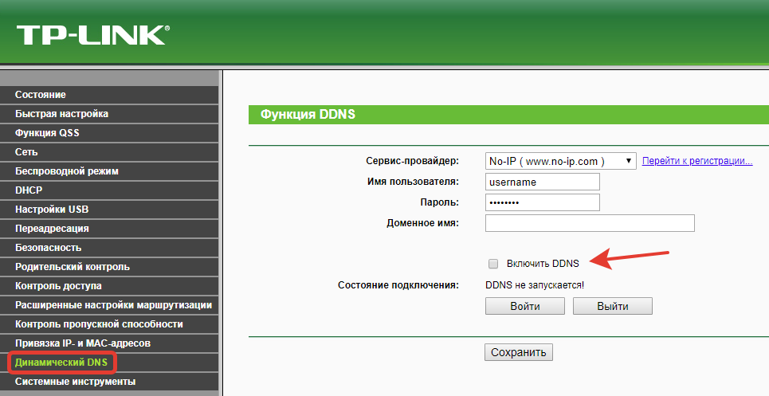Expand the Сеть menu section
This screenshot has width=769, height=396.
(x=26, y=152)
